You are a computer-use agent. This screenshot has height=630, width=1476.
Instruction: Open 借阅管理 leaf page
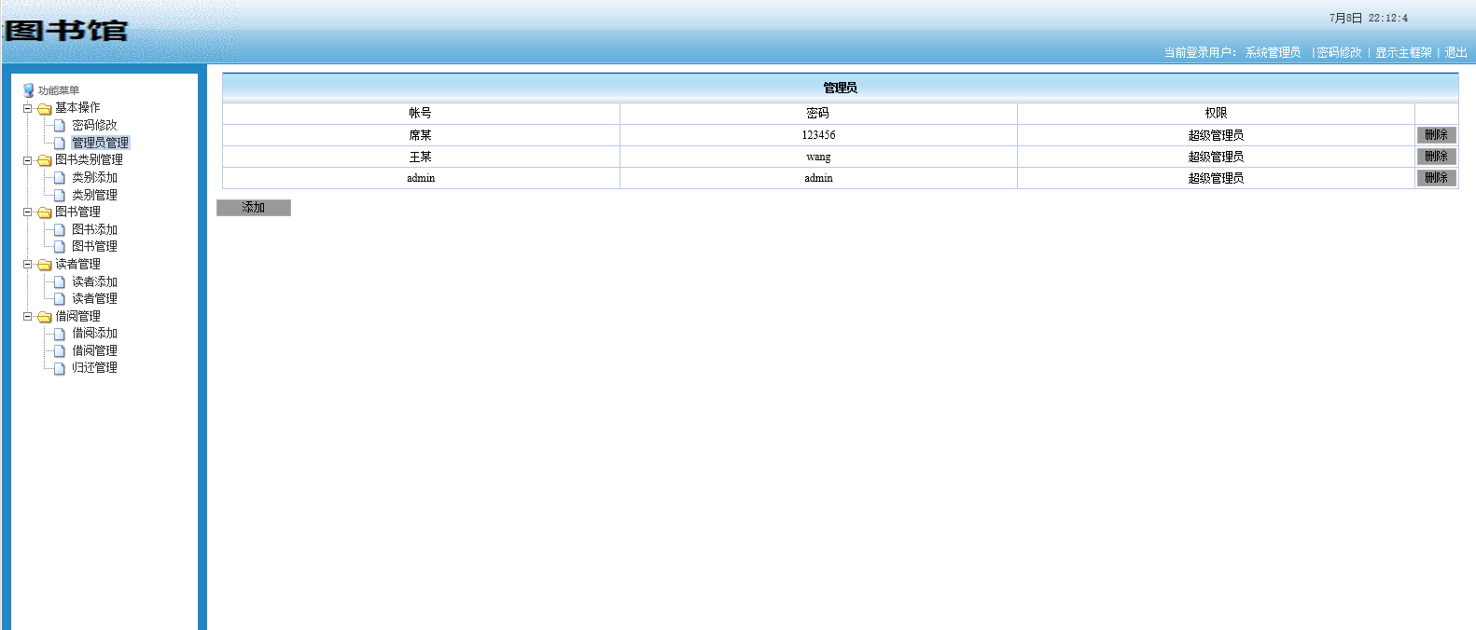[x=94, y=351]
